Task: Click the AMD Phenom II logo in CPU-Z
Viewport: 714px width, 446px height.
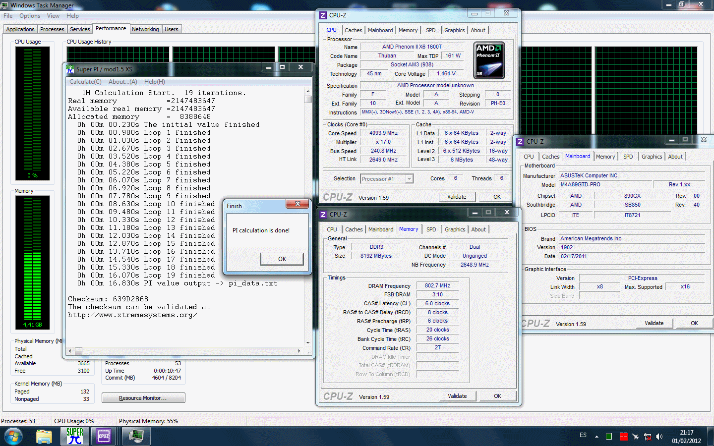Action: pyautogui.click(x=489, y=60)
